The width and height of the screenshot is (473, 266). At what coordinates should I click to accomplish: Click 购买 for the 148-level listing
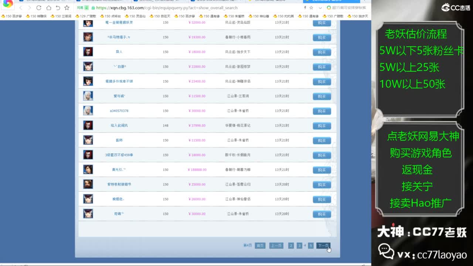(321, 126)
